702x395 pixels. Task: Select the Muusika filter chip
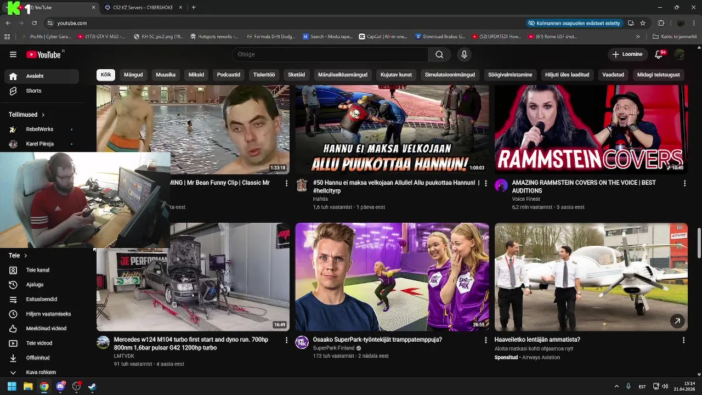(166, 75)
